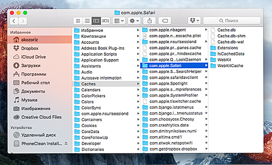This screenshot has height=165, width=272.
Task: Open the WebKitCache folder
Action: [x=230, y=66]
